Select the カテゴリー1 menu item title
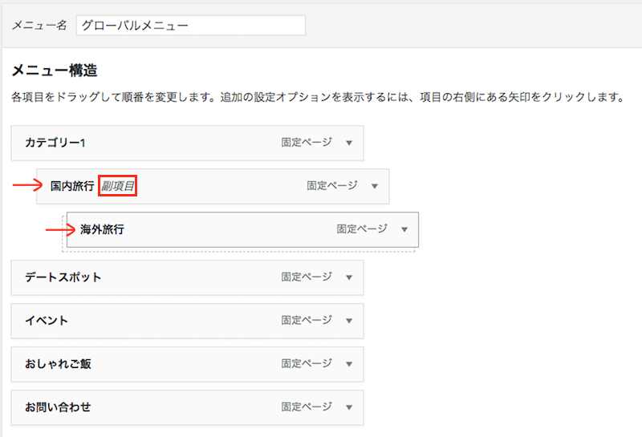 [x=55, y=143]
